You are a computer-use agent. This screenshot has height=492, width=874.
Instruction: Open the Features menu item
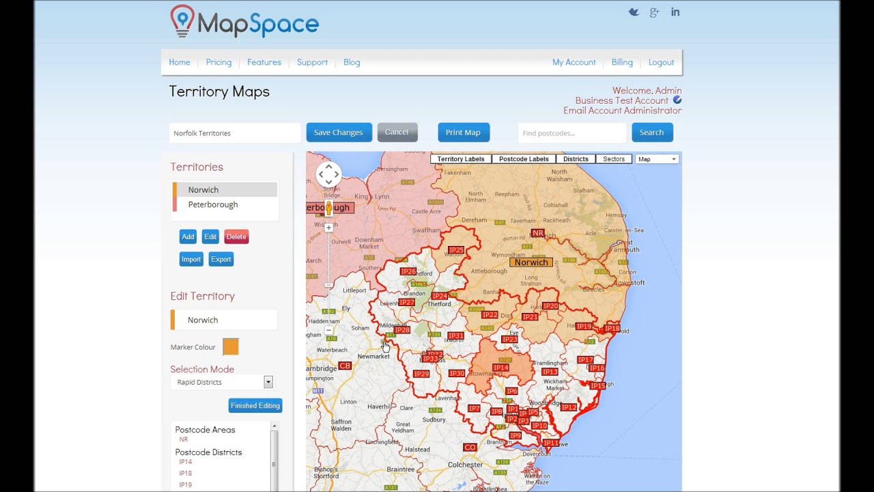pyautogui.click(x=264, y=62)
